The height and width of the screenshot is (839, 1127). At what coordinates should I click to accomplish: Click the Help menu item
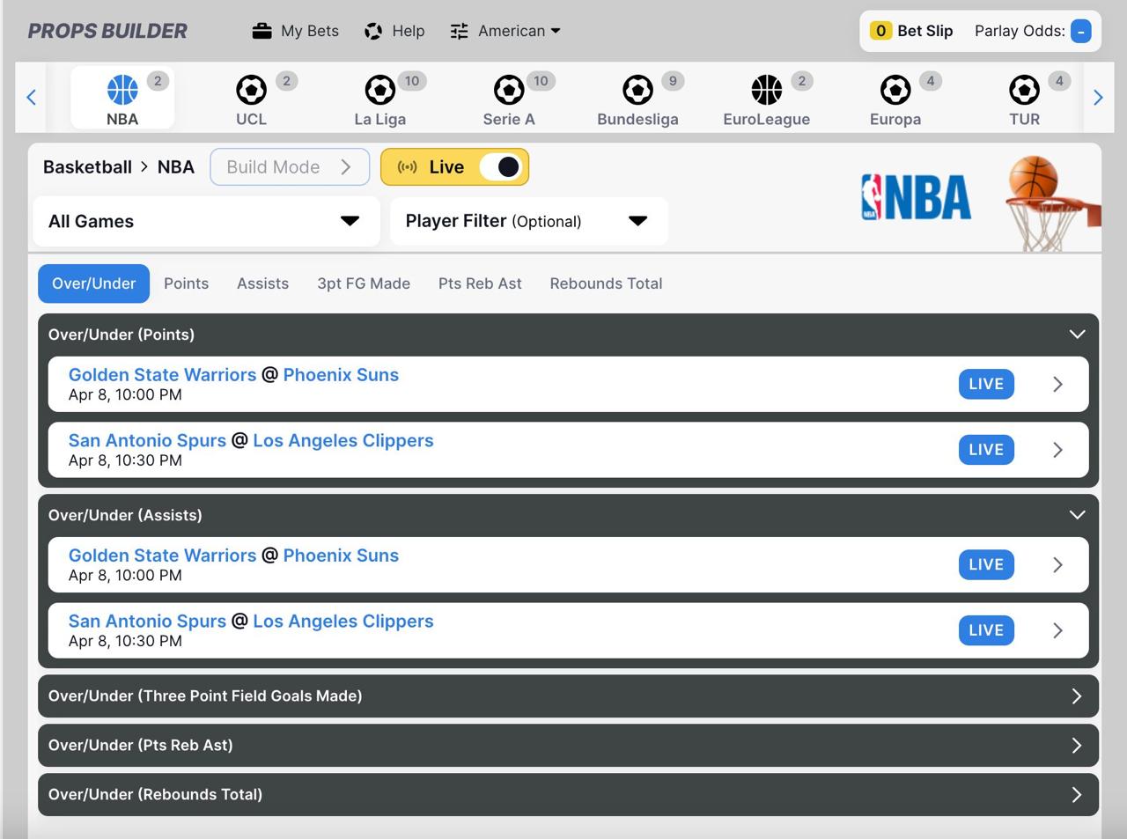pyautogui.click(x=409, y=31)
